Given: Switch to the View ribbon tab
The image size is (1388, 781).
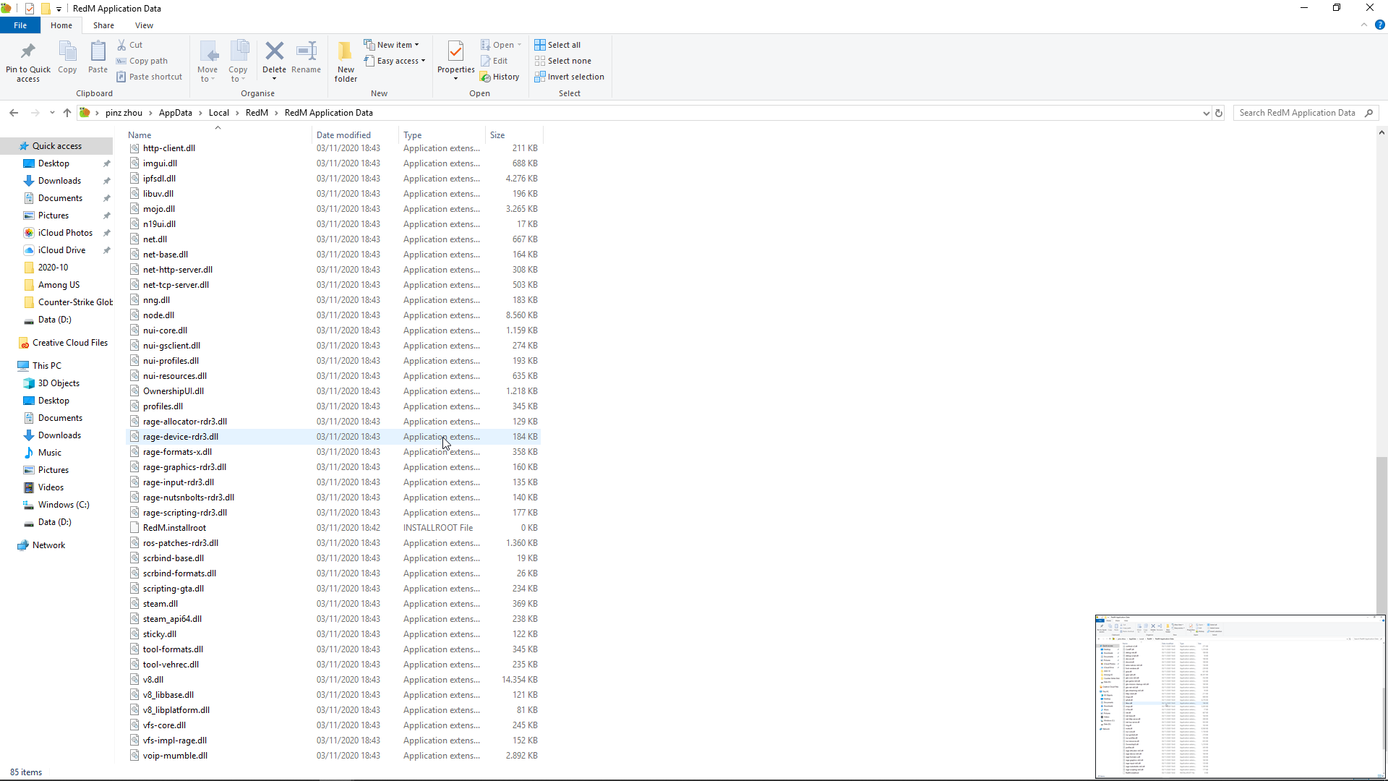Looking at the screenshot, I should tap(144, 25).
